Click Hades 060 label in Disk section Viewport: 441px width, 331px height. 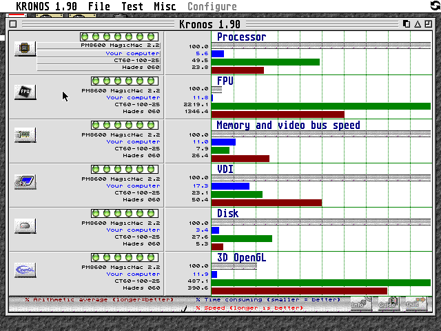pos(141,243)
